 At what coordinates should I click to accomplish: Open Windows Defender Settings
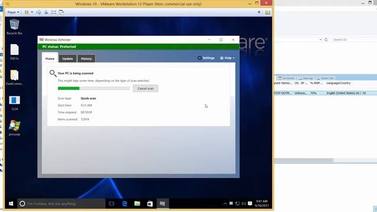click(x=206, y=58)
